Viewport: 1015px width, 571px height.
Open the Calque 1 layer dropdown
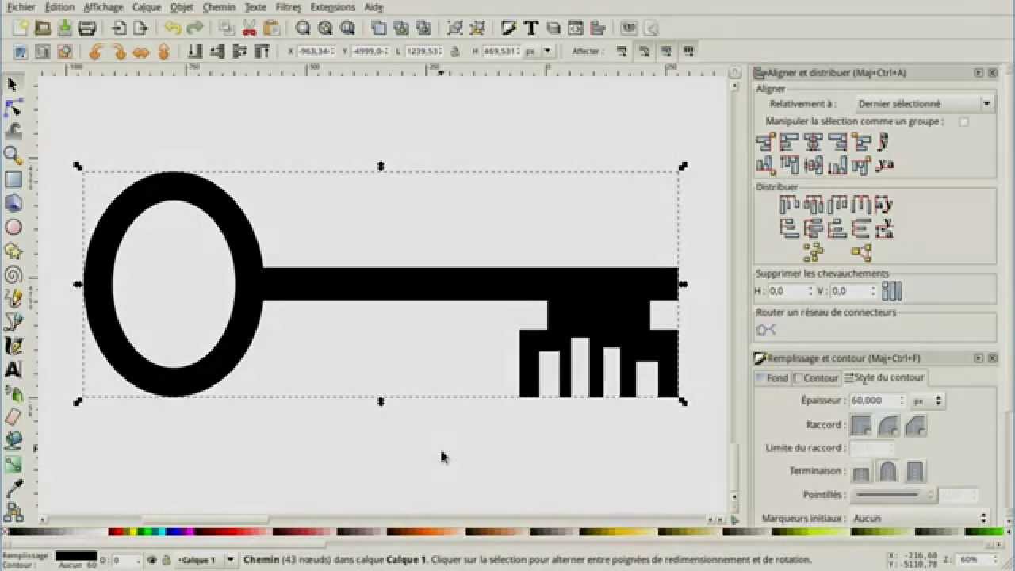[205, 560]
